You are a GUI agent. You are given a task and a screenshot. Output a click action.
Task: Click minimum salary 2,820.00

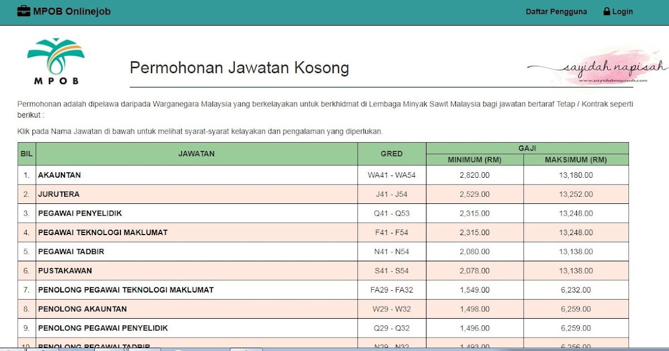pyautogui.click(x=475, y=175)
